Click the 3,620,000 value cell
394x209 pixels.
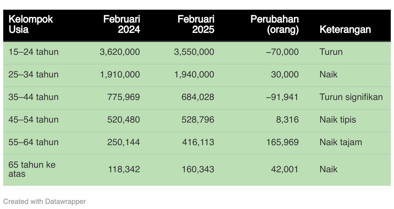point(120,52)
